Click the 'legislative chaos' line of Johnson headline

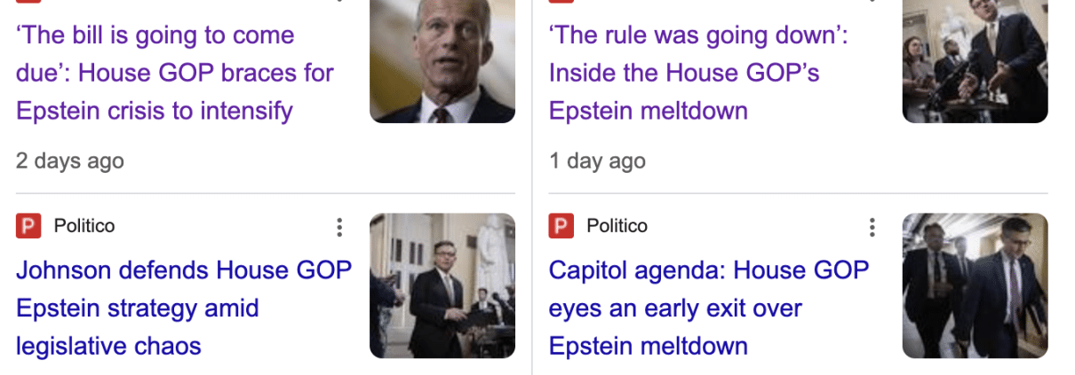[108, 346]
